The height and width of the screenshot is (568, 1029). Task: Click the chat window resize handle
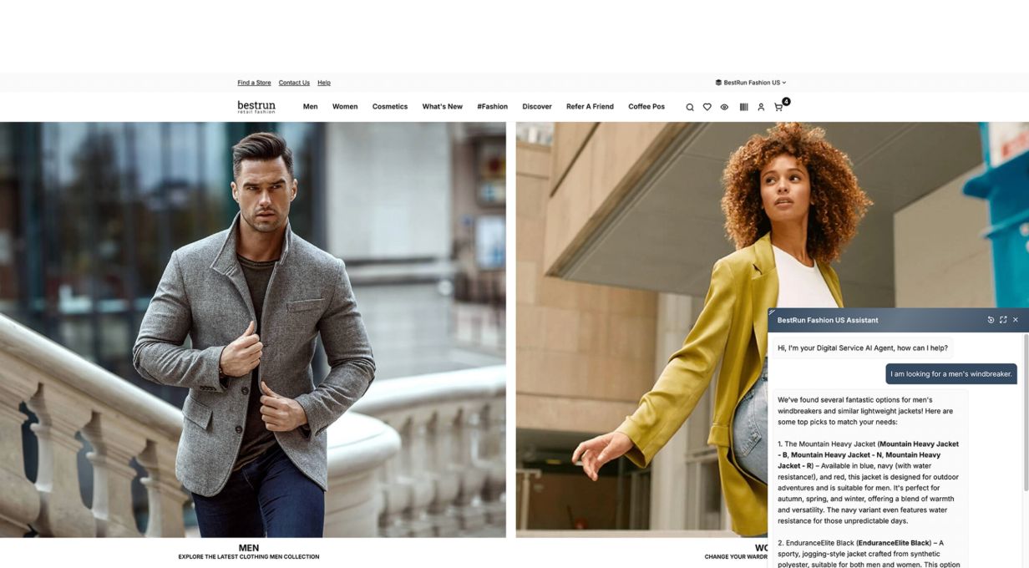pos(772,312)
